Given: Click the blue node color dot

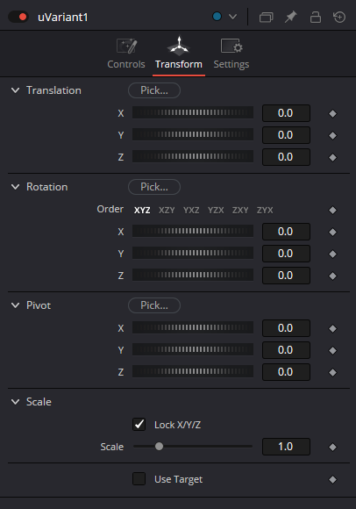Looking at the screenshot, I should [x=217, y=16].
